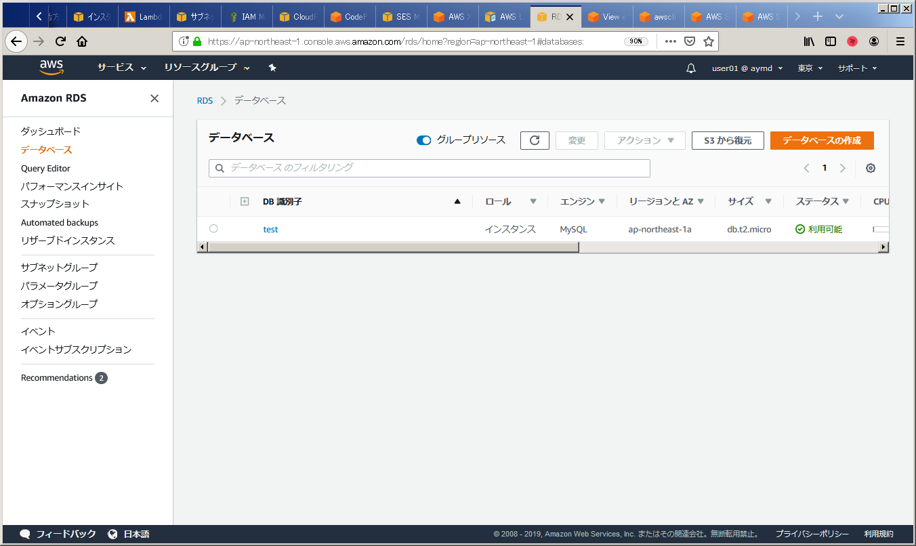Open table preferences gear icon
The height and width of the screenshot is (546, 916).
[871, 168]
